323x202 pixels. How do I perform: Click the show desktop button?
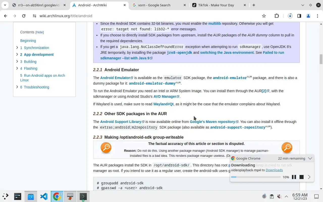pos(316,196)
